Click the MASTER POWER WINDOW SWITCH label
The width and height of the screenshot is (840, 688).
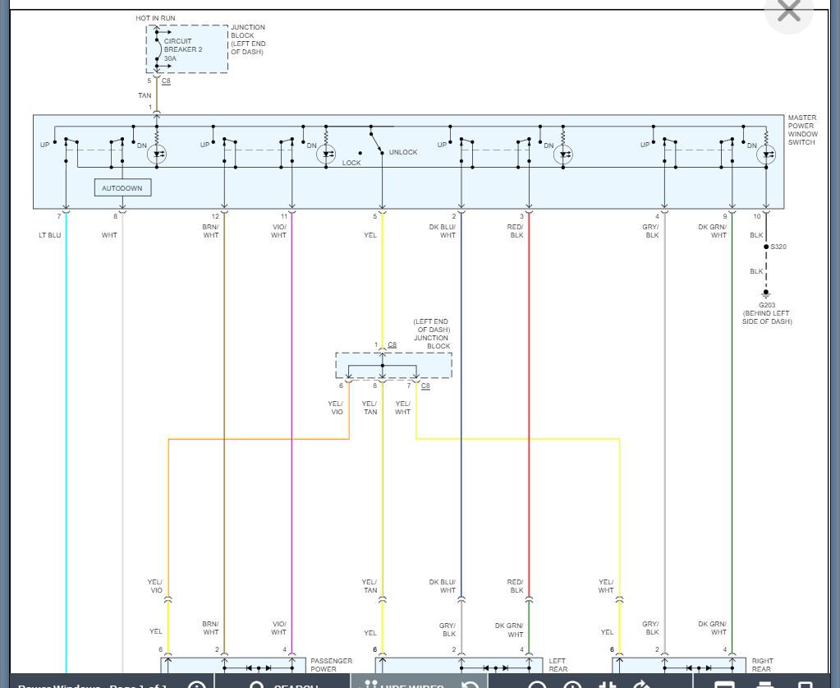pyautogui.click(x=802, y=130)
